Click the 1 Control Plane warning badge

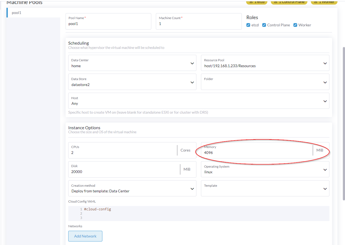point(289,2)
